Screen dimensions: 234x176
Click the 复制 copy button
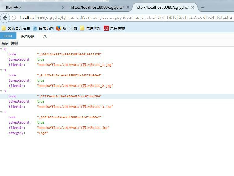coord(14,43)
